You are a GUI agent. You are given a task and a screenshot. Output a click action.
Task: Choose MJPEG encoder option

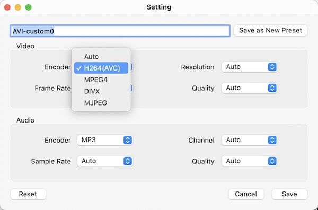101,103
